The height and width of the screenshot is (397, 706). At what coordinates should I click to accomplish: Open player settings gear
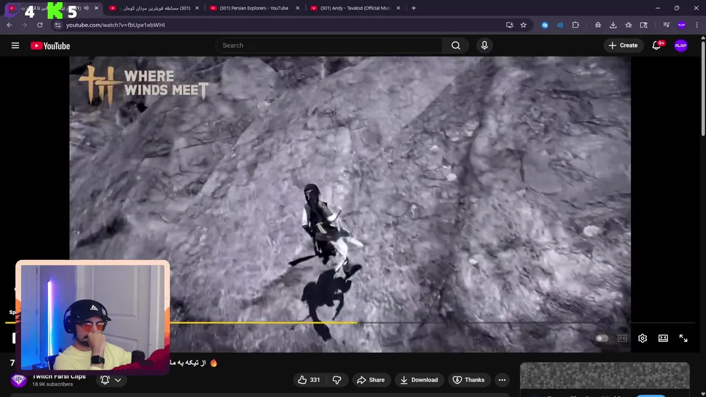tap(643, 339)
